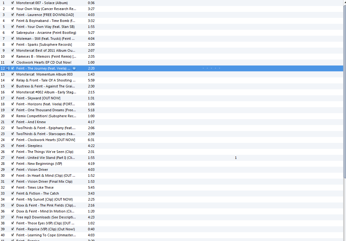Screen dimensions: 346x241
Task: Select Monstercat Best of 2011 Album track
Action: tap(46, 50)
